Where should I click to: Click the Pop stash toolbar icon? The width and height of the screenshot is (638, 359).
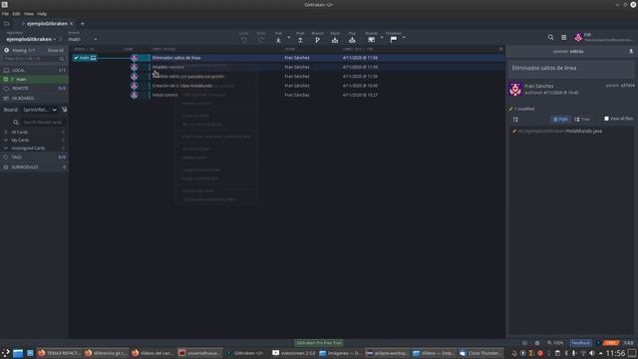tap(352, 40)
